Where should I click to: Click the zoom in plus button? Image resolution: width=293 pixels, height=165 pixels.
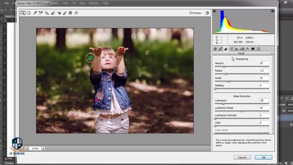[27, 148]
